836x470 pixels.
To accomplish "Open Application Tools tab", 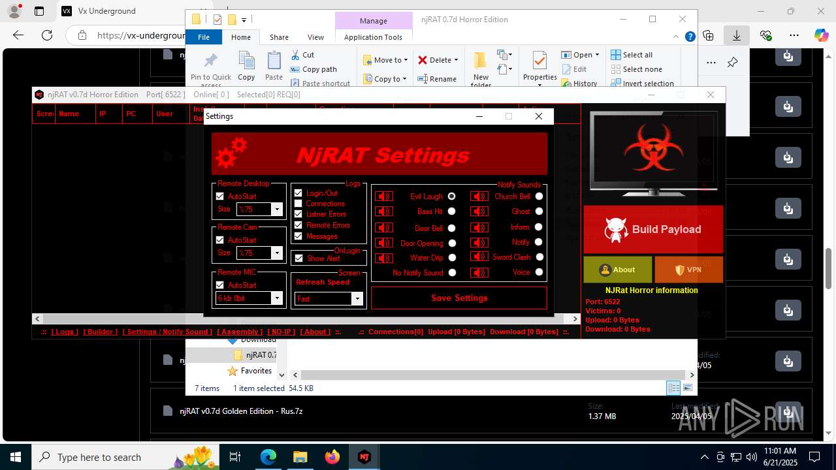I will [x=373, y=37].
